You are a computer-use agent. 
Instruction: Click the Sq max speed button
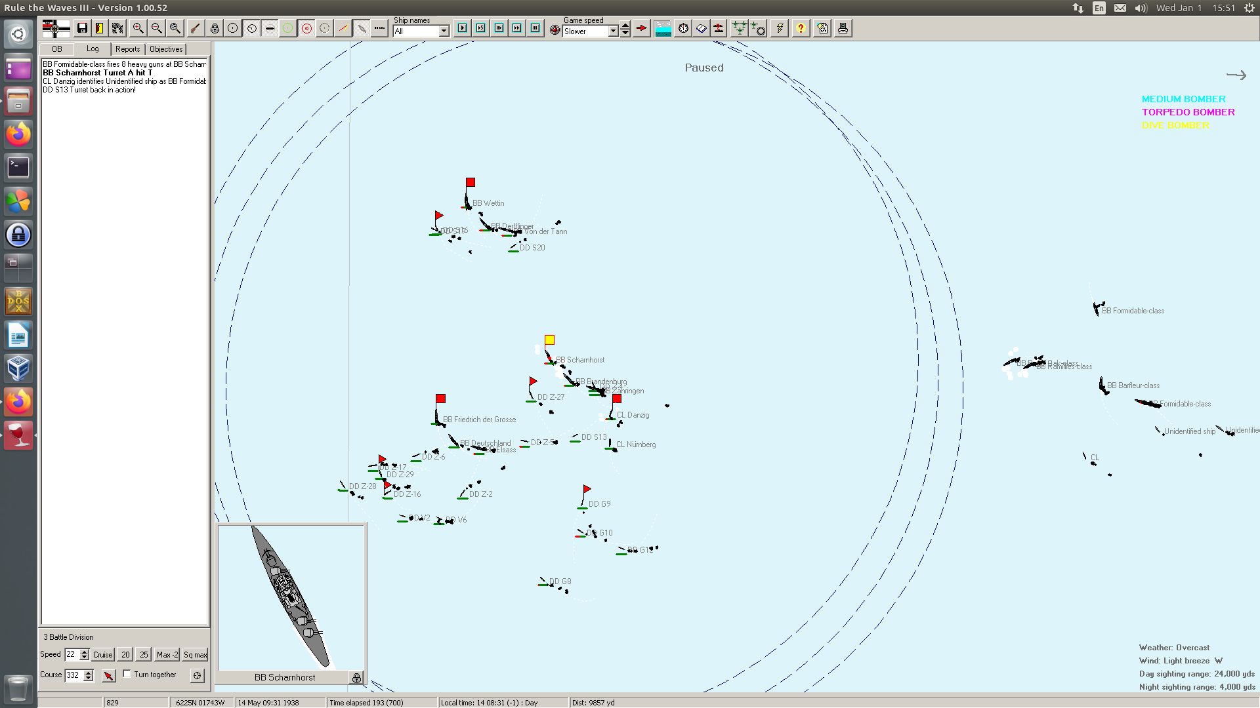[195, 654]
